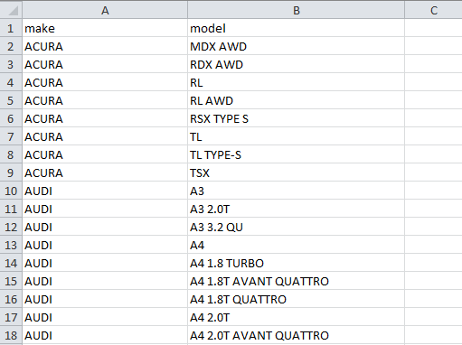
Task: Select row 10 header
Action: [x=11, y=191]
